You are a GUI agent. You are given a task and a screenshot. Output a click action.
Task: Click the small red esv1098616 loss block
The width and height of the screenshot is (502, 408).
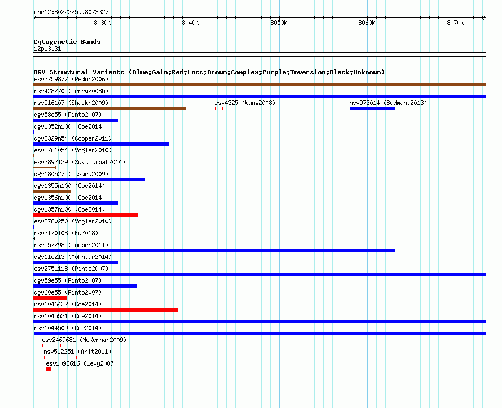click(x=49, y=369)
